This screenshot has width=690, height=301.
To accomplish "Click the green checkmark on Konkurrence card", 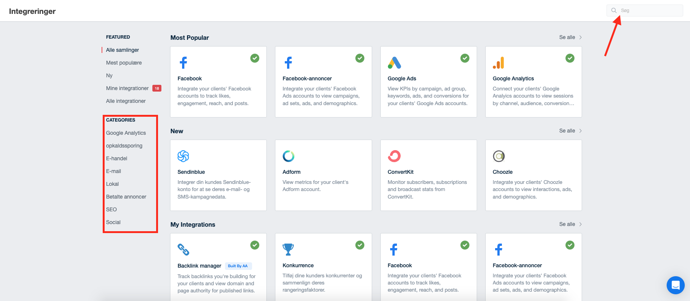I will 360,245.
